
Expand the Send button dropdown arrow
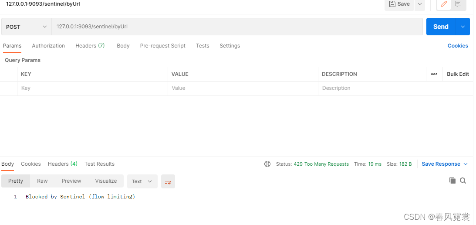pos(462,27)
